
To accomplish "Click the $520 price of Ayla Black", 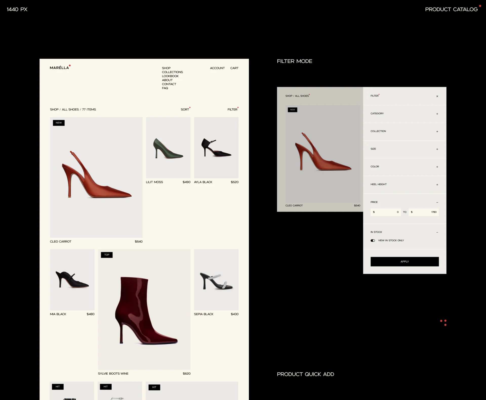I will (x=235, y=182).
